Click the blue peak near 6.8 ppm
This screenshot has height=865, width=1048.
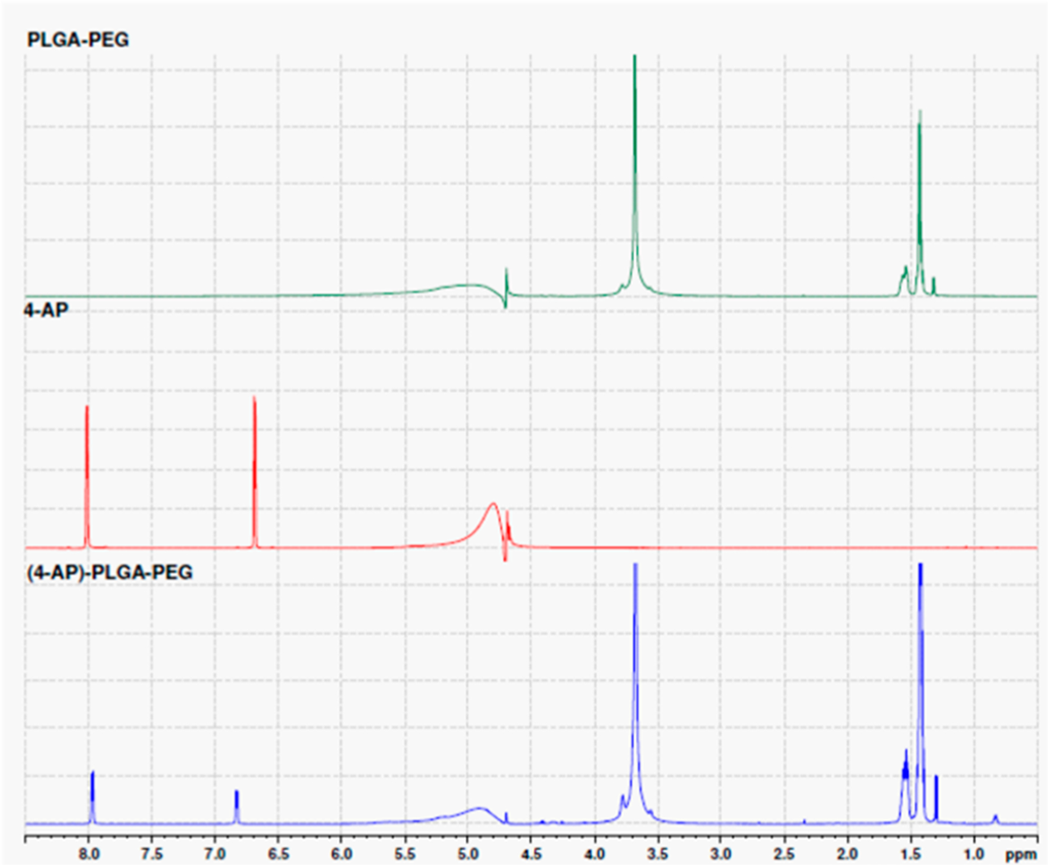click(x=236, y=807)
